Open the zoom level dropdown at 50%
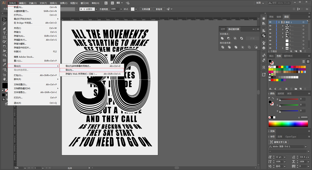Screen dimensions: 312x170 [25, 168]
